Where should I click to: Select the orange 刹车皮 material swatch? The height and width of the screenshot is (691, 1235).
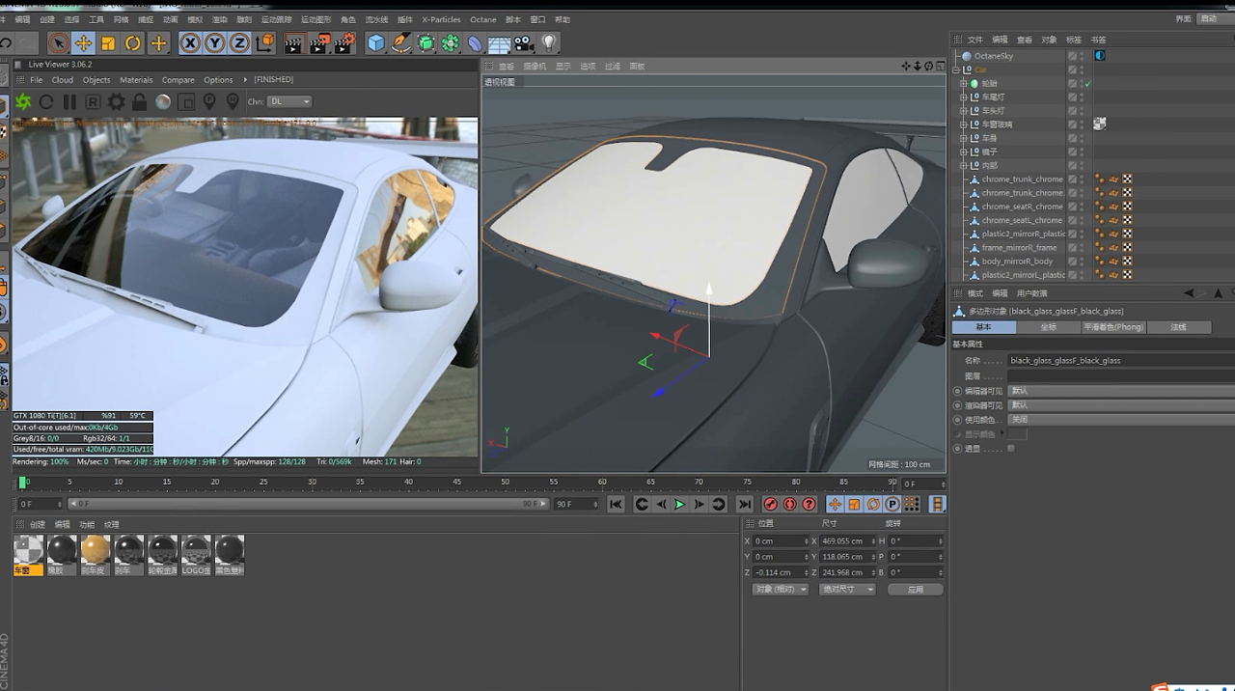tap(95, 550)
